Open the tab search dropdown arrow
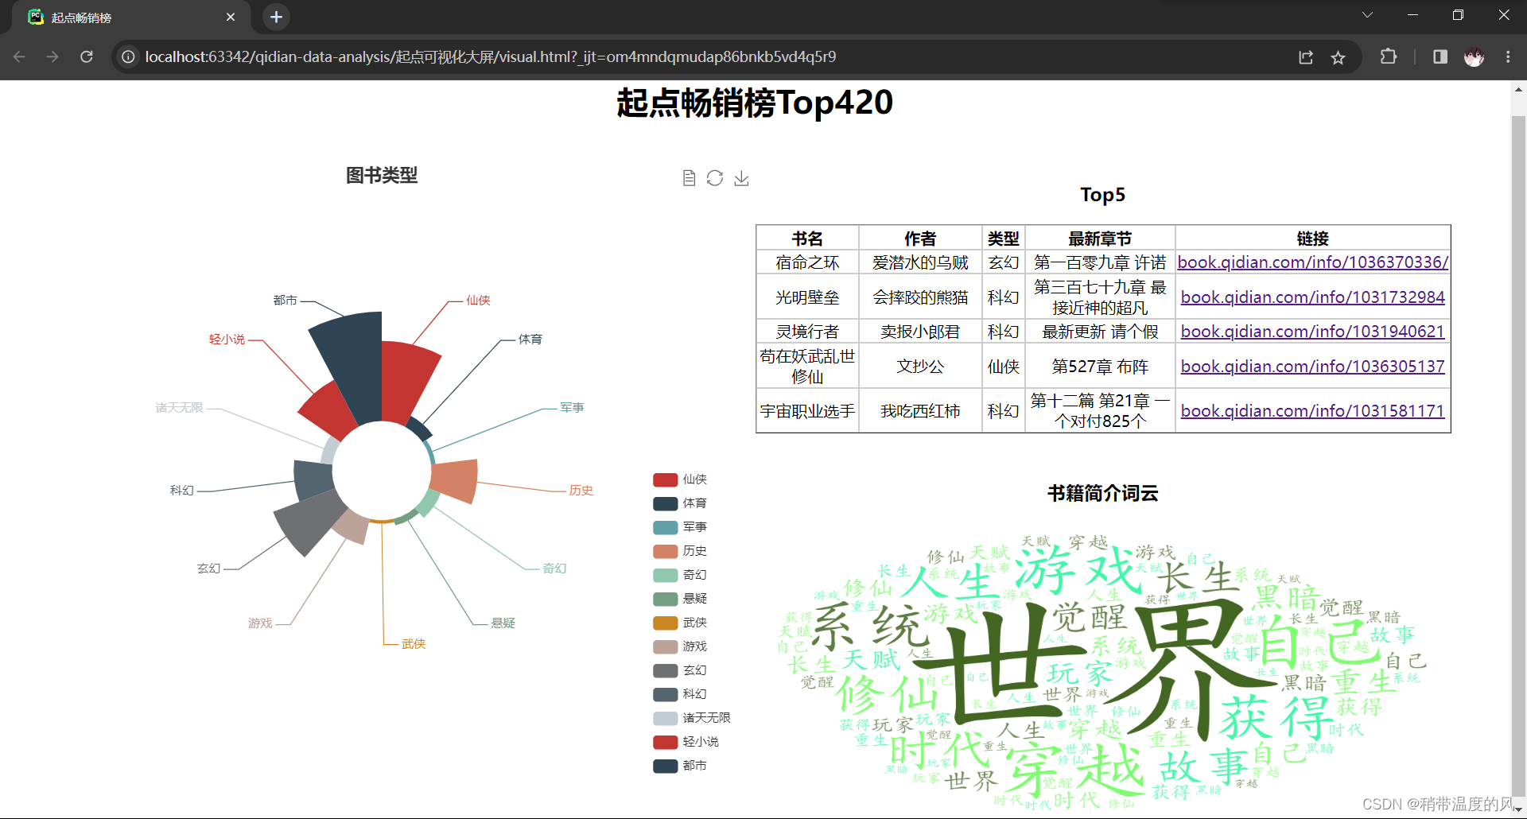Viewport: 1527px width, 819px height. [x=1367, y=15]
